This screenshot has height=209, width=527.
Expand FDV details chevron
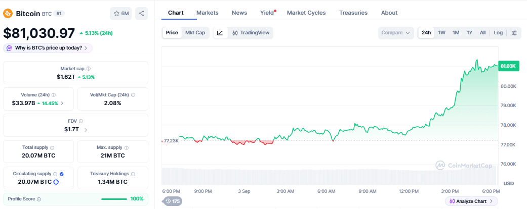[86, 130]
